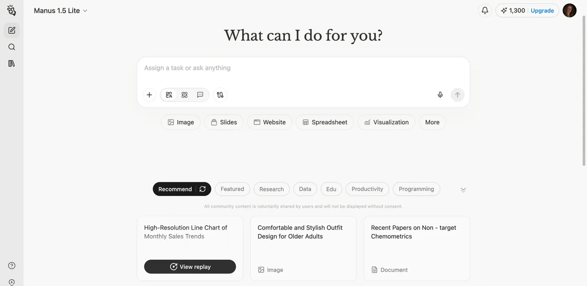Open search from the left sidebar

(x=12, y=47)
